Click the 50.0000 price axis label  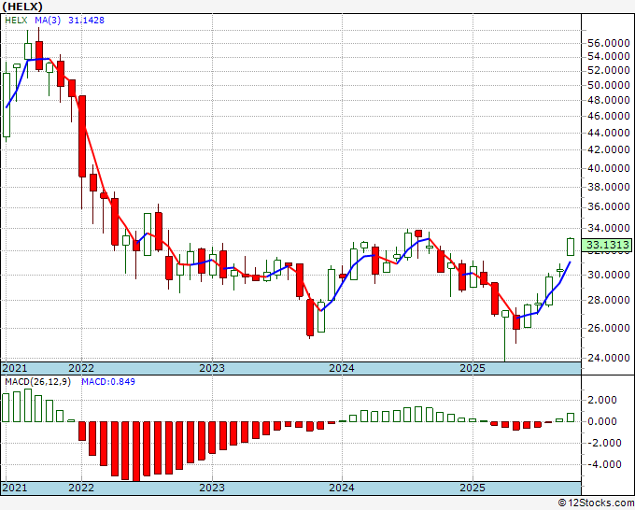point(608,85)
